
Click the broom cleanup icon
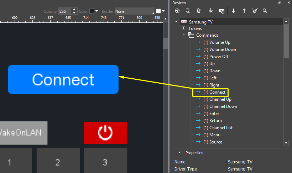255,11
